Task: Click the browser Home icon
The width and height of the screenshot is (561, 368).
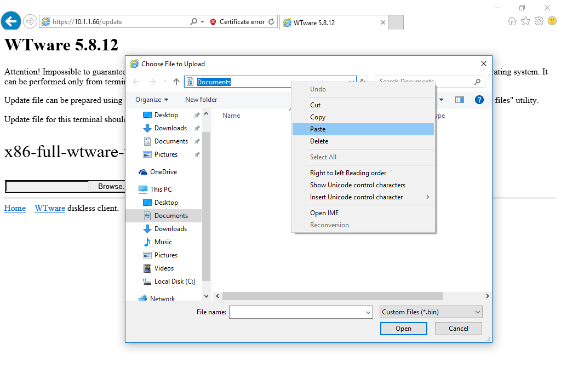Action: [x=512, y=20]
